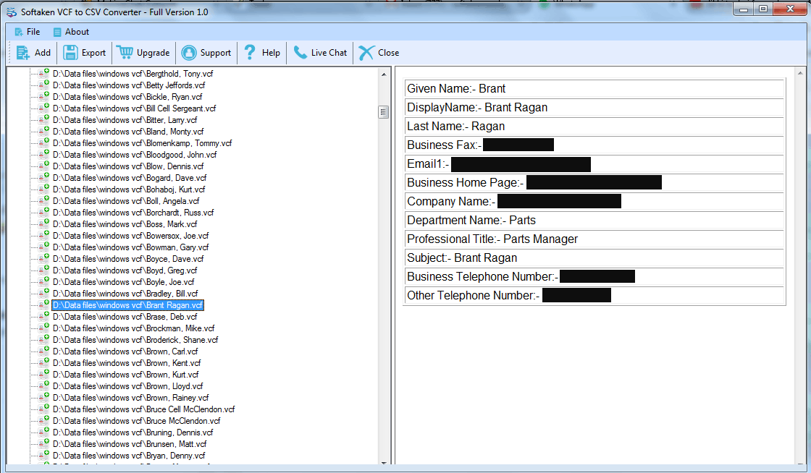The width and height of the screenshot is (811, 473).
Task: Select Bohaboj, Kurt.vcf entry
Action: [x=129, y=189]
